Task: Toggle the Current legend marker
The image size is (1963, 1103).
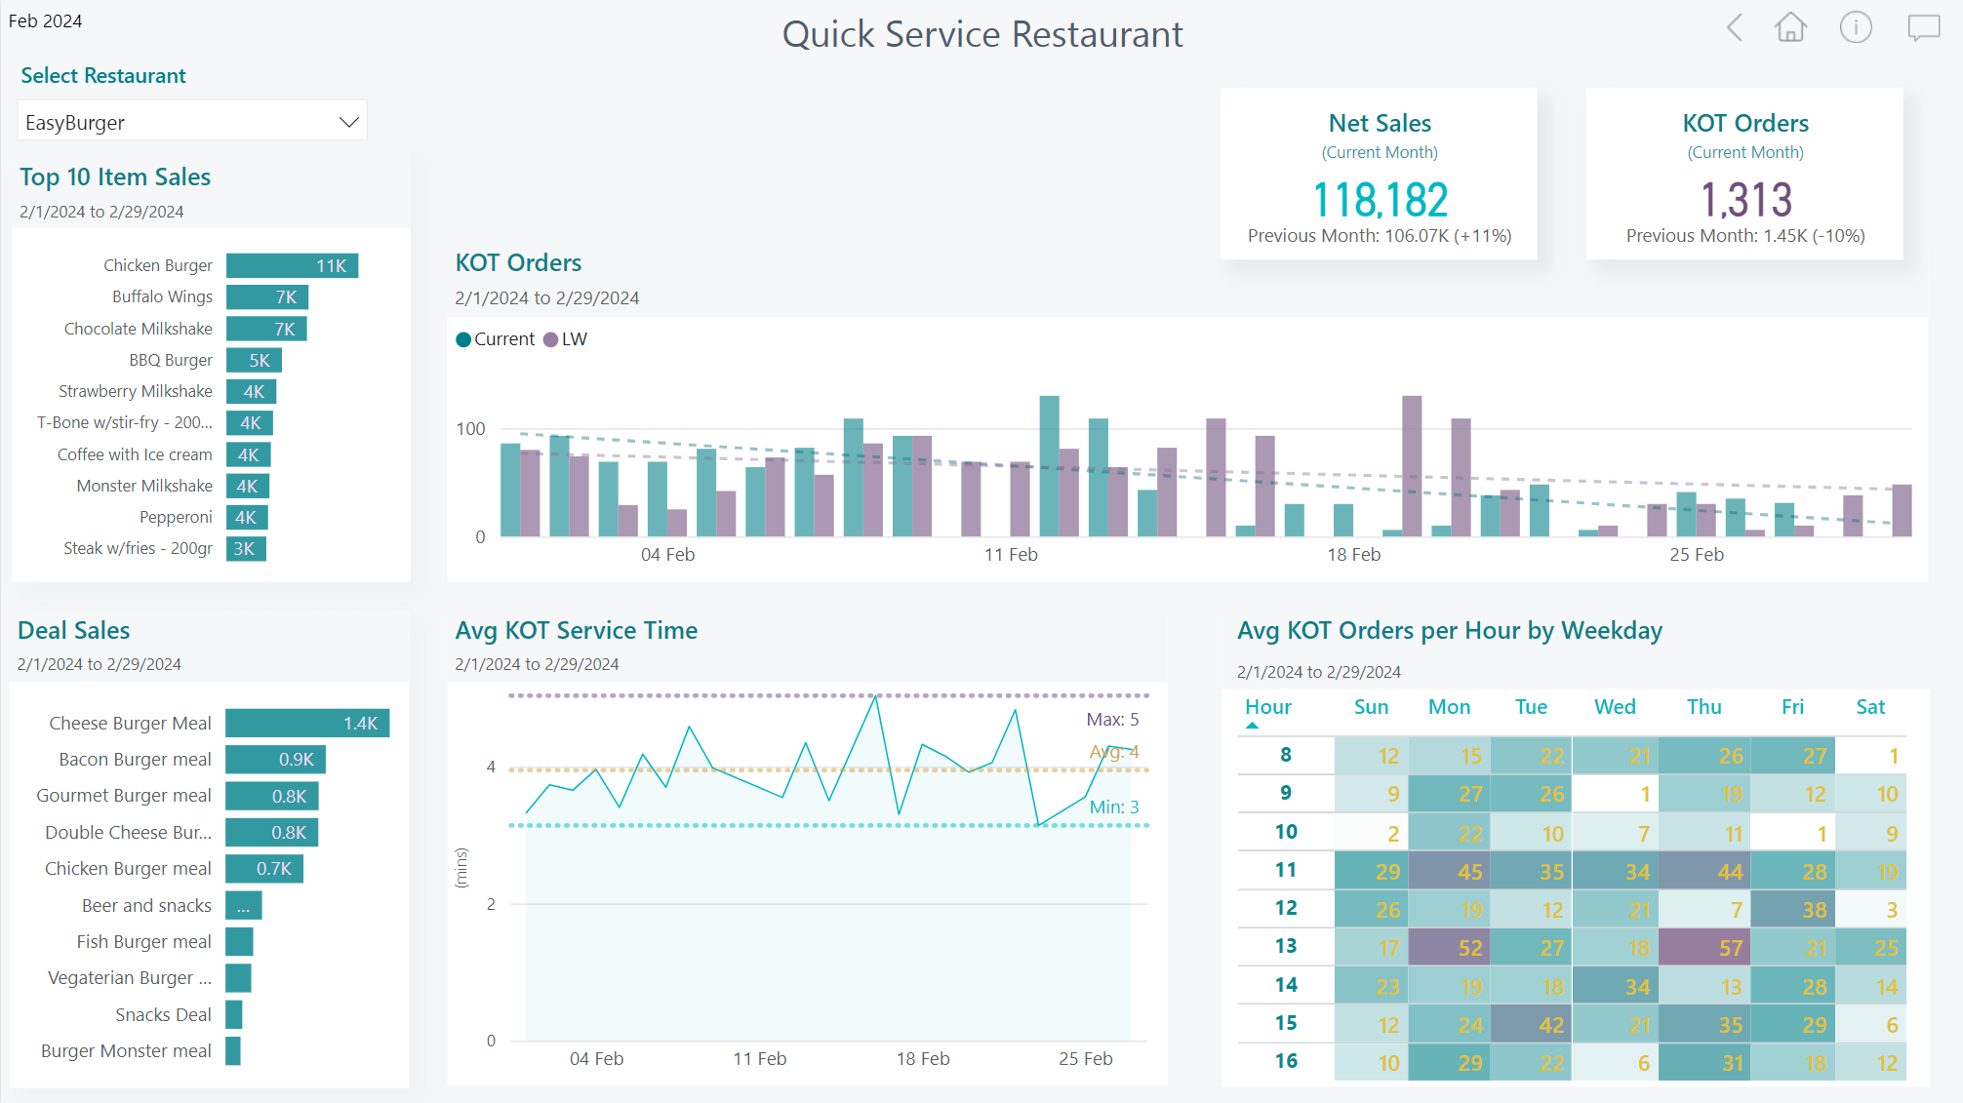Action: (464, 339)
